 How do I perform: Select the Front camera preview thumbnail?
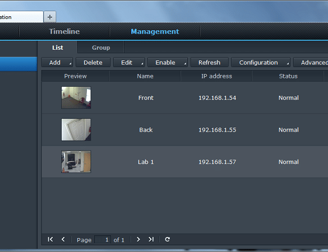pos(76,97)
